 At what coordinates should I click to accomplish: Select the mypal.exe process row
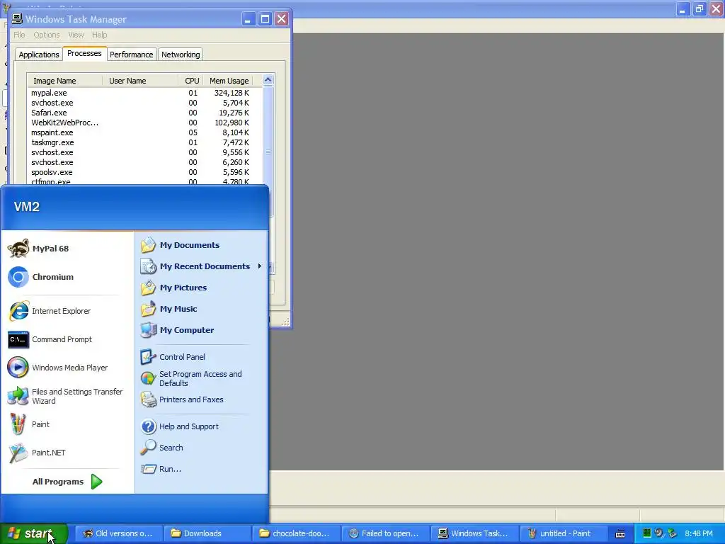144,93
